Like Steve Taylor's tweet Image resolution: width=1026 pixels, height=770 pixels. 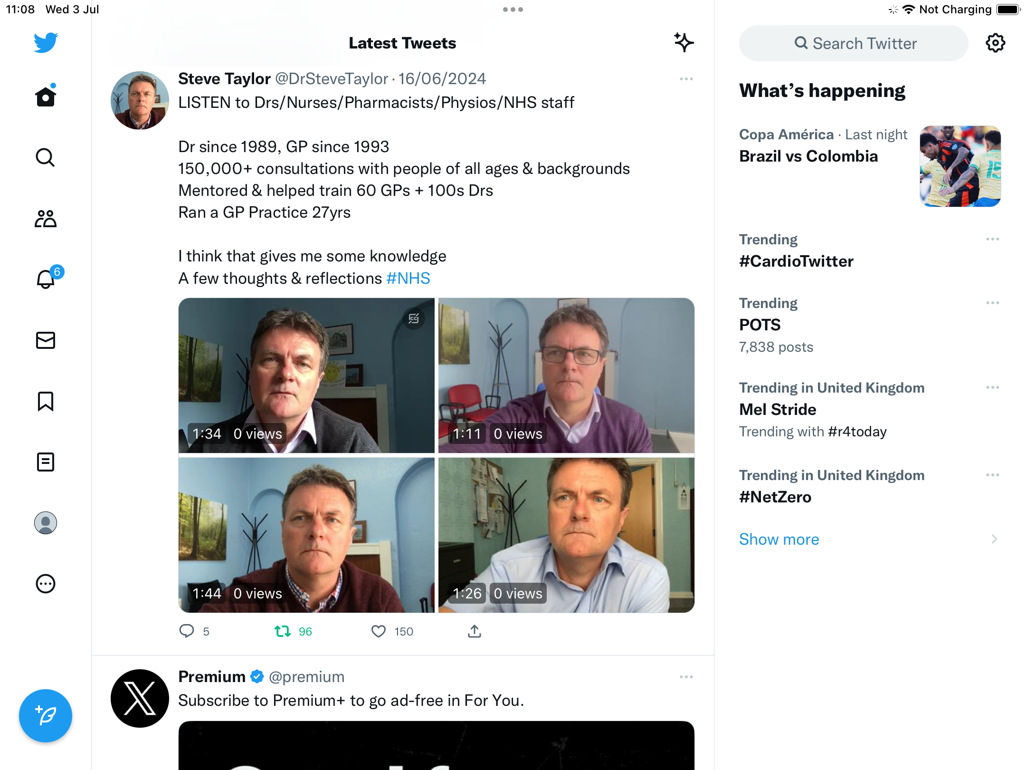(x=379, y=631)
